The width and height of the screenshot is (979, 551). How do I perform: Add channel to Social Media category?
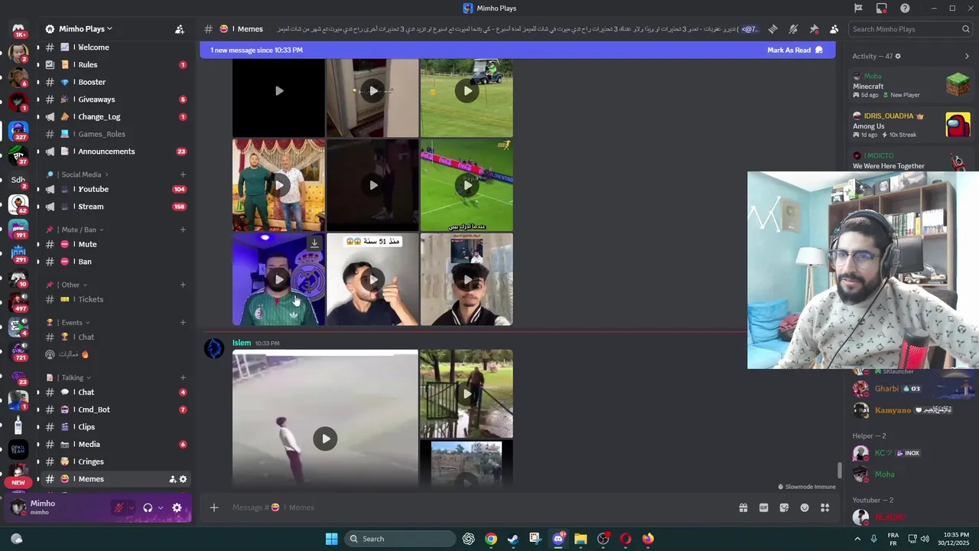[183, 174]
